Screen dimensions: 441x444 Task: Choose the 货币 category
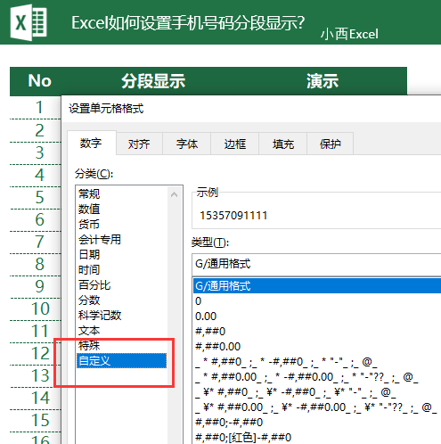tap(122, 225)
